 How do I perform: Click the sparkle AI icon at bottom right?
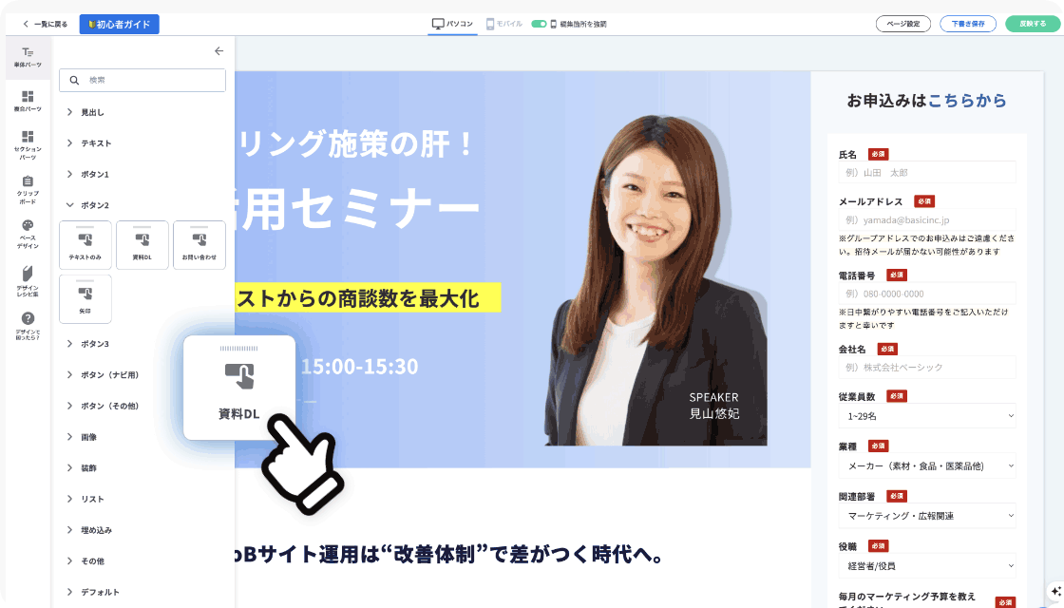[1055, 591]
